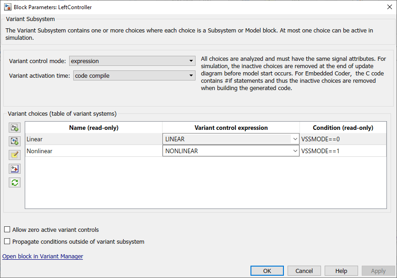The height and width of the screenshot is (278, 397).
Task: Click the add new Model block choice icon
Action: [x=15, y=141]
